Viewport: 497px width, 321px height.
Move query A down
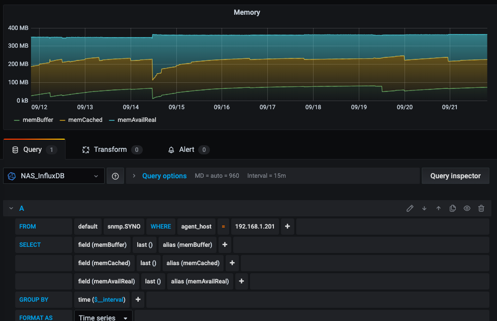424,208
